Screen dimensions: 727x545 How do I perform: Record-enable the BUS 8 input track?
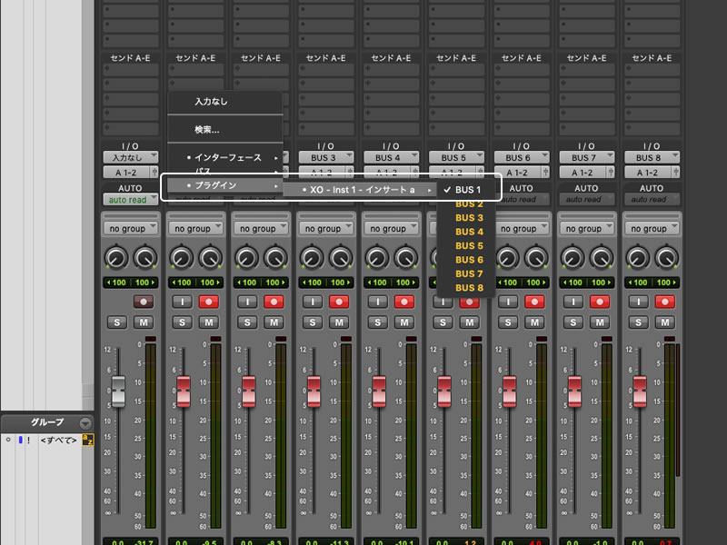(x=665, y=302)
